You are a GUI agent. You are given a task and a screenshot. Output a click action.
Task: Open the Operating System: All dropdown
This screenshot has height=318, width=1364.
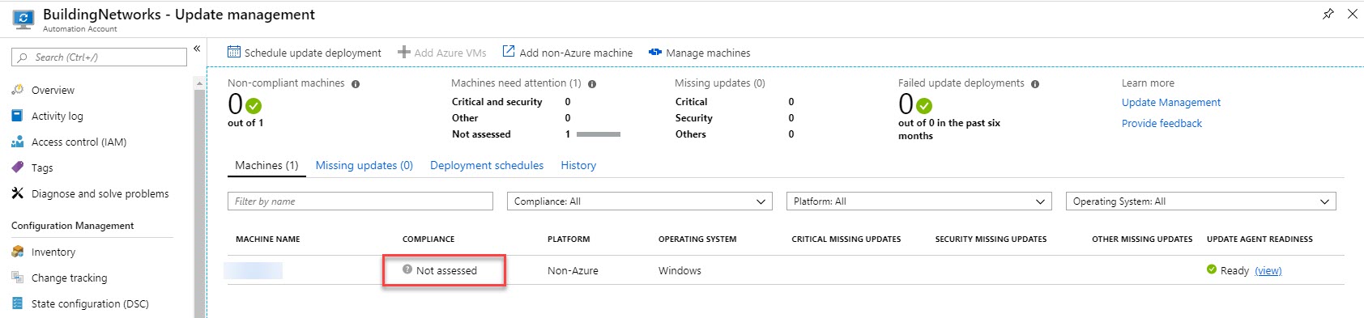(1200, 201)
